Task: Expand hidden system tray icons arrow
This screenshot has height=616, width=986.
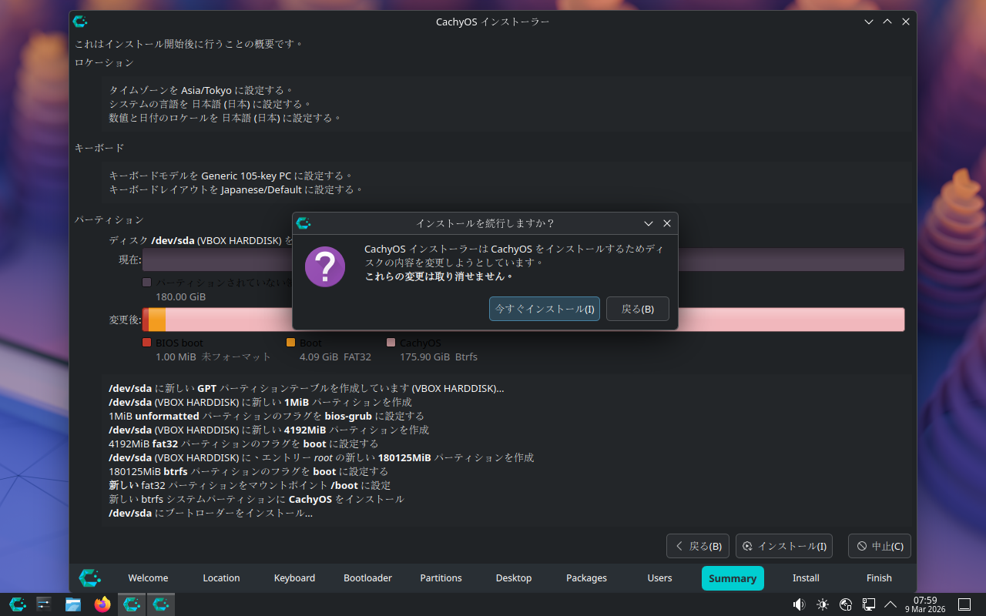Action: [890, 604]
